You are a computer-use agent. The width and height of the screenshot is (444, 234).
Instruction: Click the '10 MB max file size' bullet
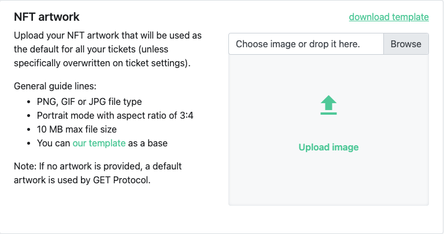coord(77,129)
